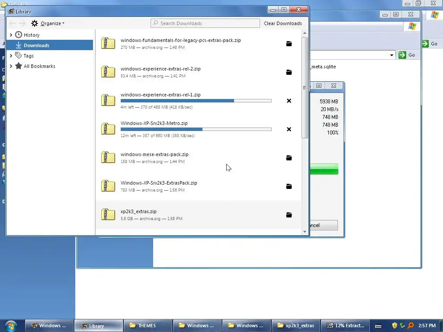Open folder for Windows-XP-Srv2k3-ExtrasPack.zip

(x=289, y=186)
